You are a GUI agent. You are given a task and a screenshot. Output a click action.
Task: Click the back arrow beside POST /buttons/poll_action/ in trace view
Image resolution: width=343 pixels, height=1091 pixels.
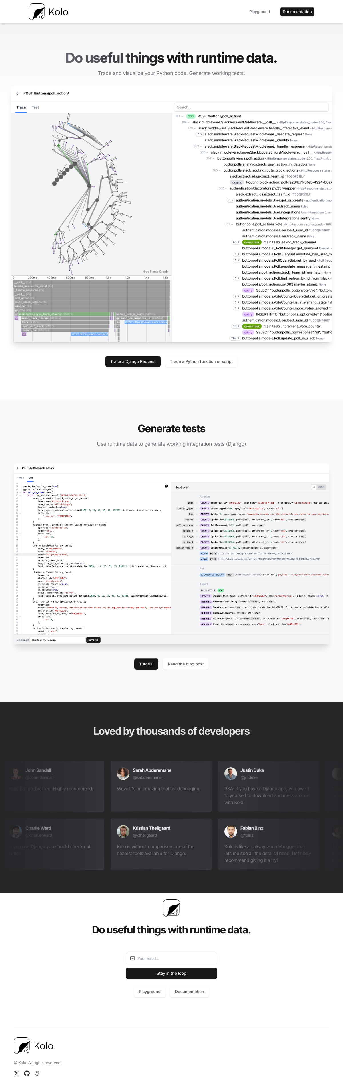(x=18, y=93)
